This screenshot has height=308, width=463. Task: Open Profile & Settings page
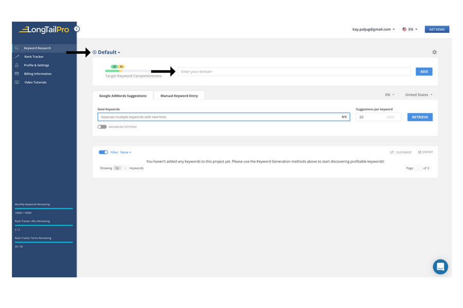(x=44, y=65)
